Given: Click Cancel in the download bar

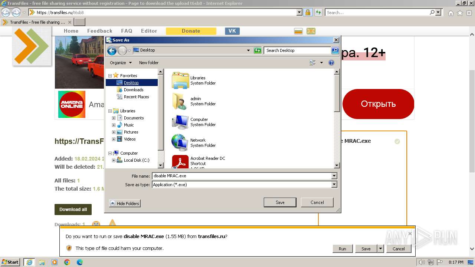Looking at the screenshot, I should 399,249.
